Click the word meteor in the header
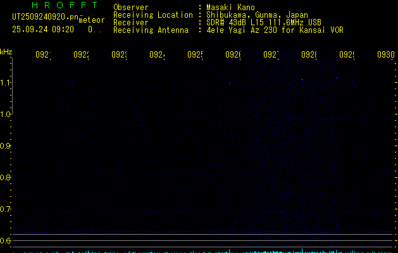The width and height of the screenshot is (398, 253). (x=92, y=20)
